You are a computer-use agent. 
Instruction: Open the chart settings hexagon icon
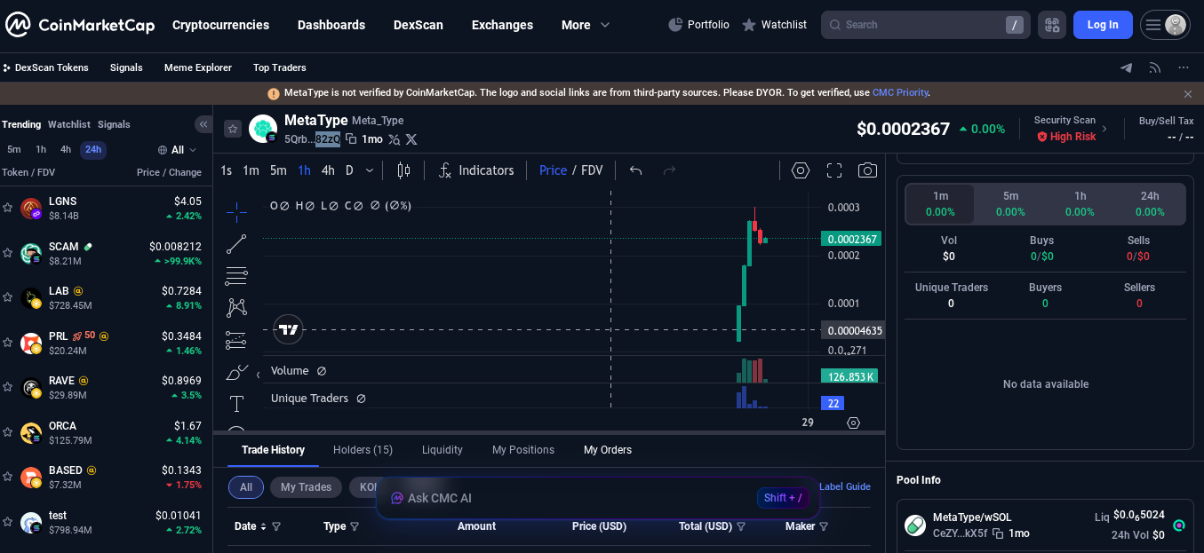tap(800, 170)
